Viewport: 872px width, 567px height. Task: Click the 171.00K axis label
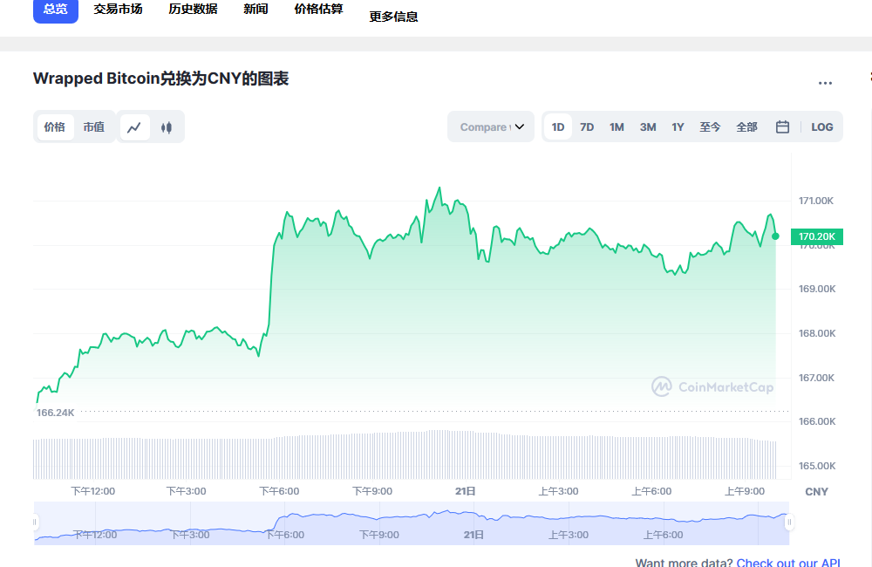[x=816, y=201]
